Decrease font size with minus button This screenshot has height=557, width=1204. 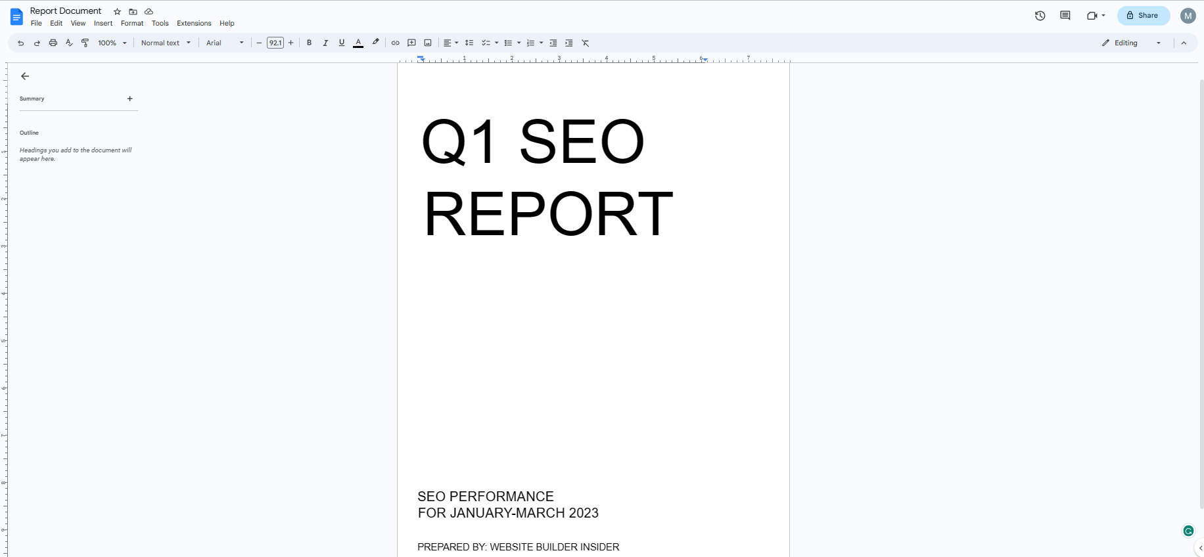pyautogui.click(x=259, y=43)
